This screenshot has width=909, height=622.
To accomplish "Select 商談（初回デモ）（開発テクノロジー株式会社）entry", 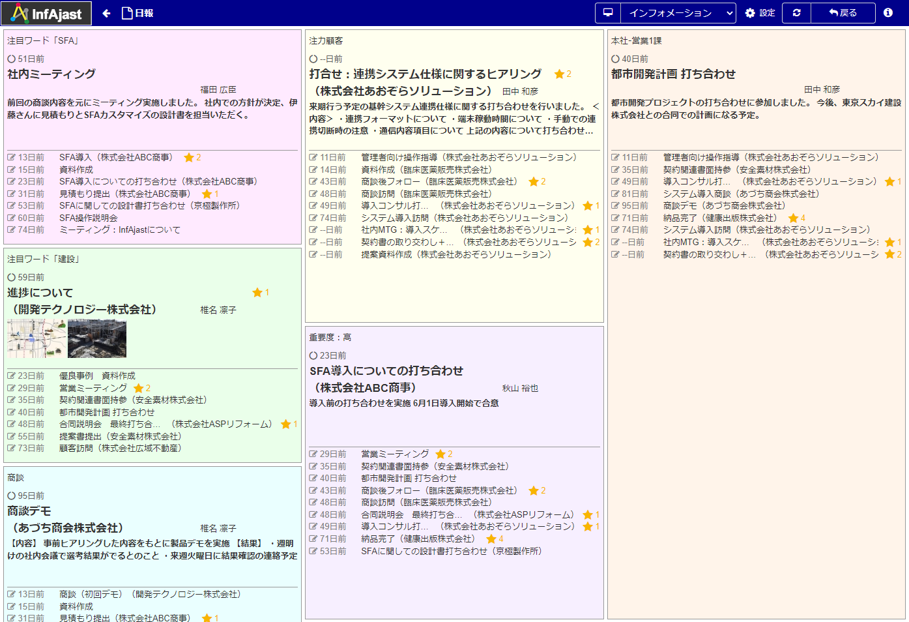I will (x=150, y=595).
